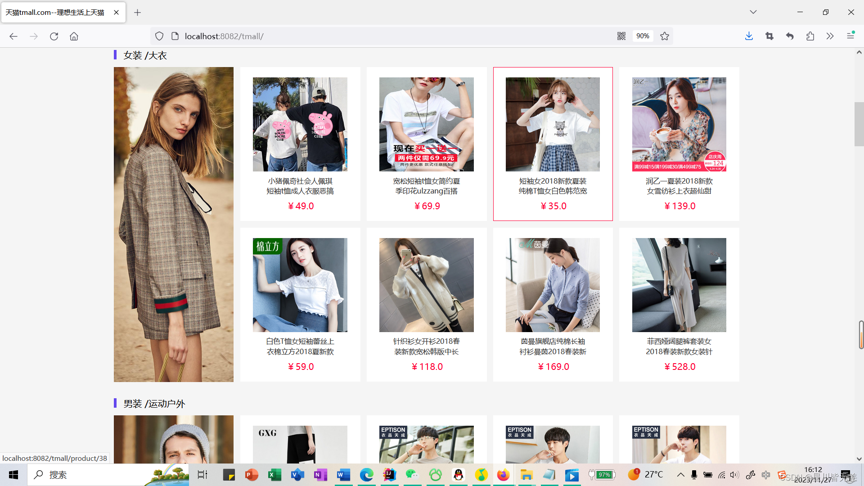Image resolution: width=864 pixels, height=486 pixels.
Task: Click the 短袖女2018新款夏装 product title link
Action: coord(553,186)
